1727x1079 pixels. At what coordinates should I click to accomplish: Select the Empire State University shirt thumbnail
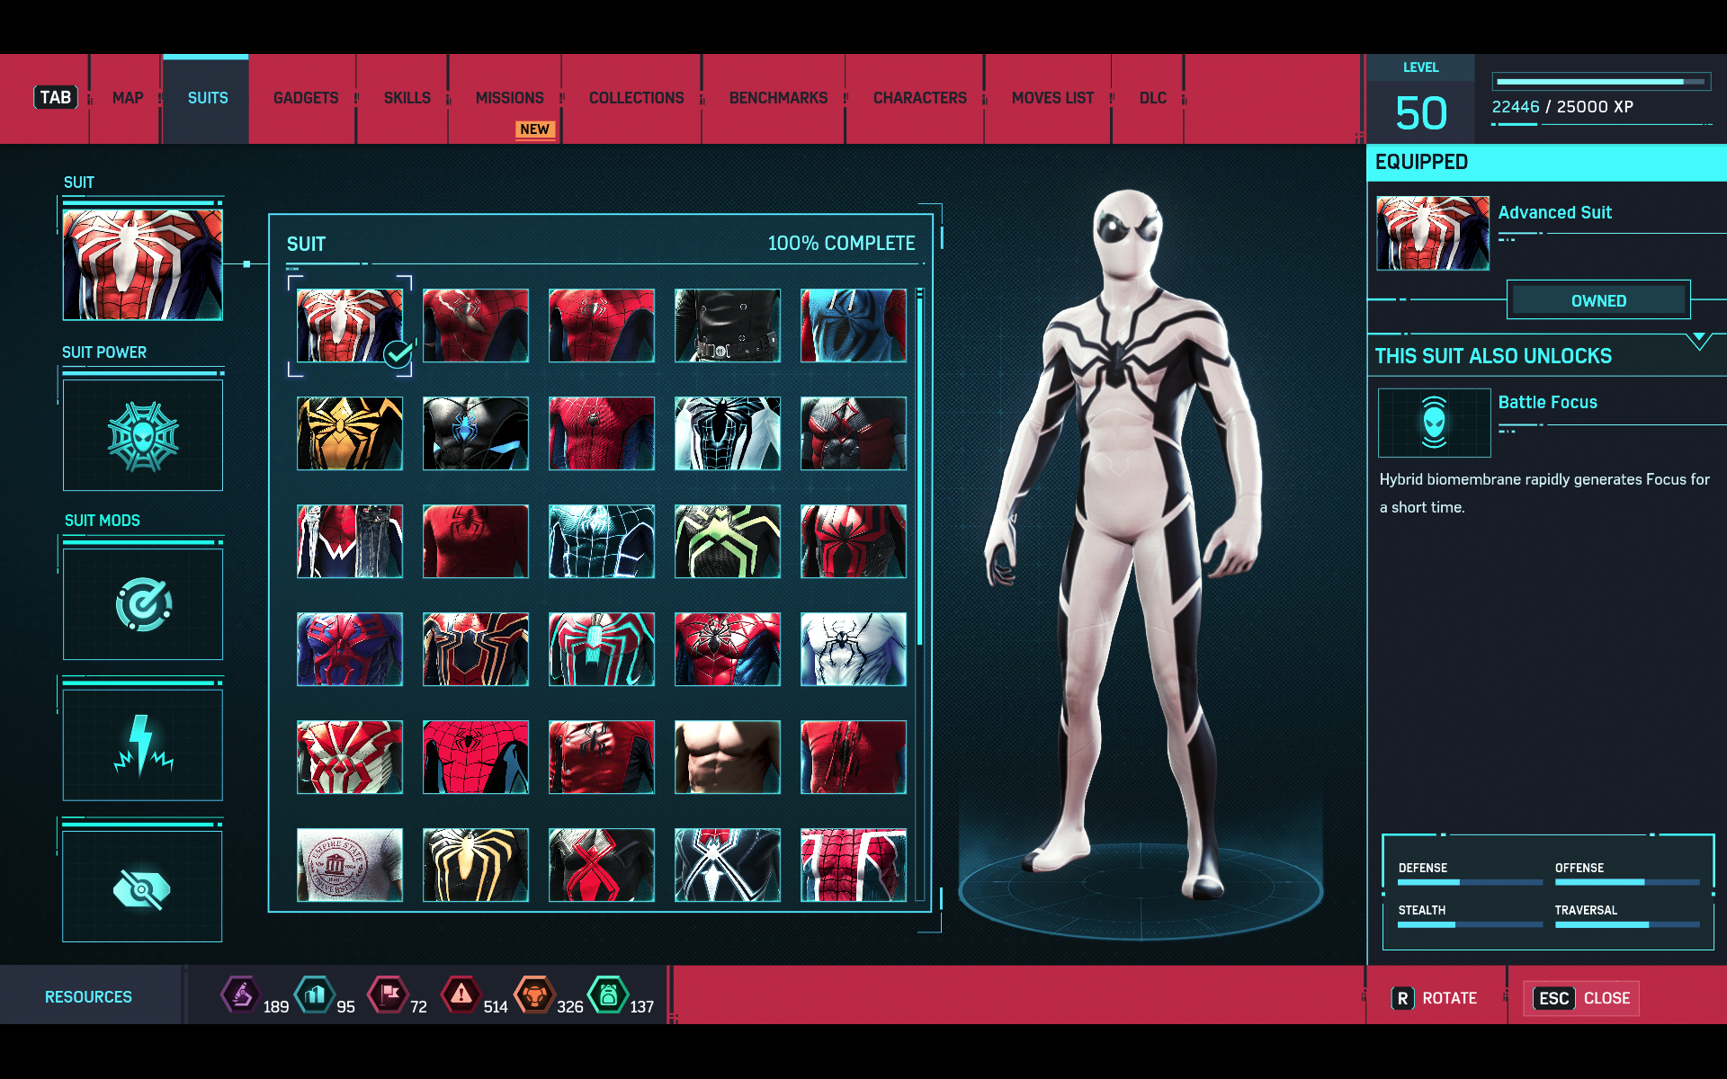tap(350, 864)
